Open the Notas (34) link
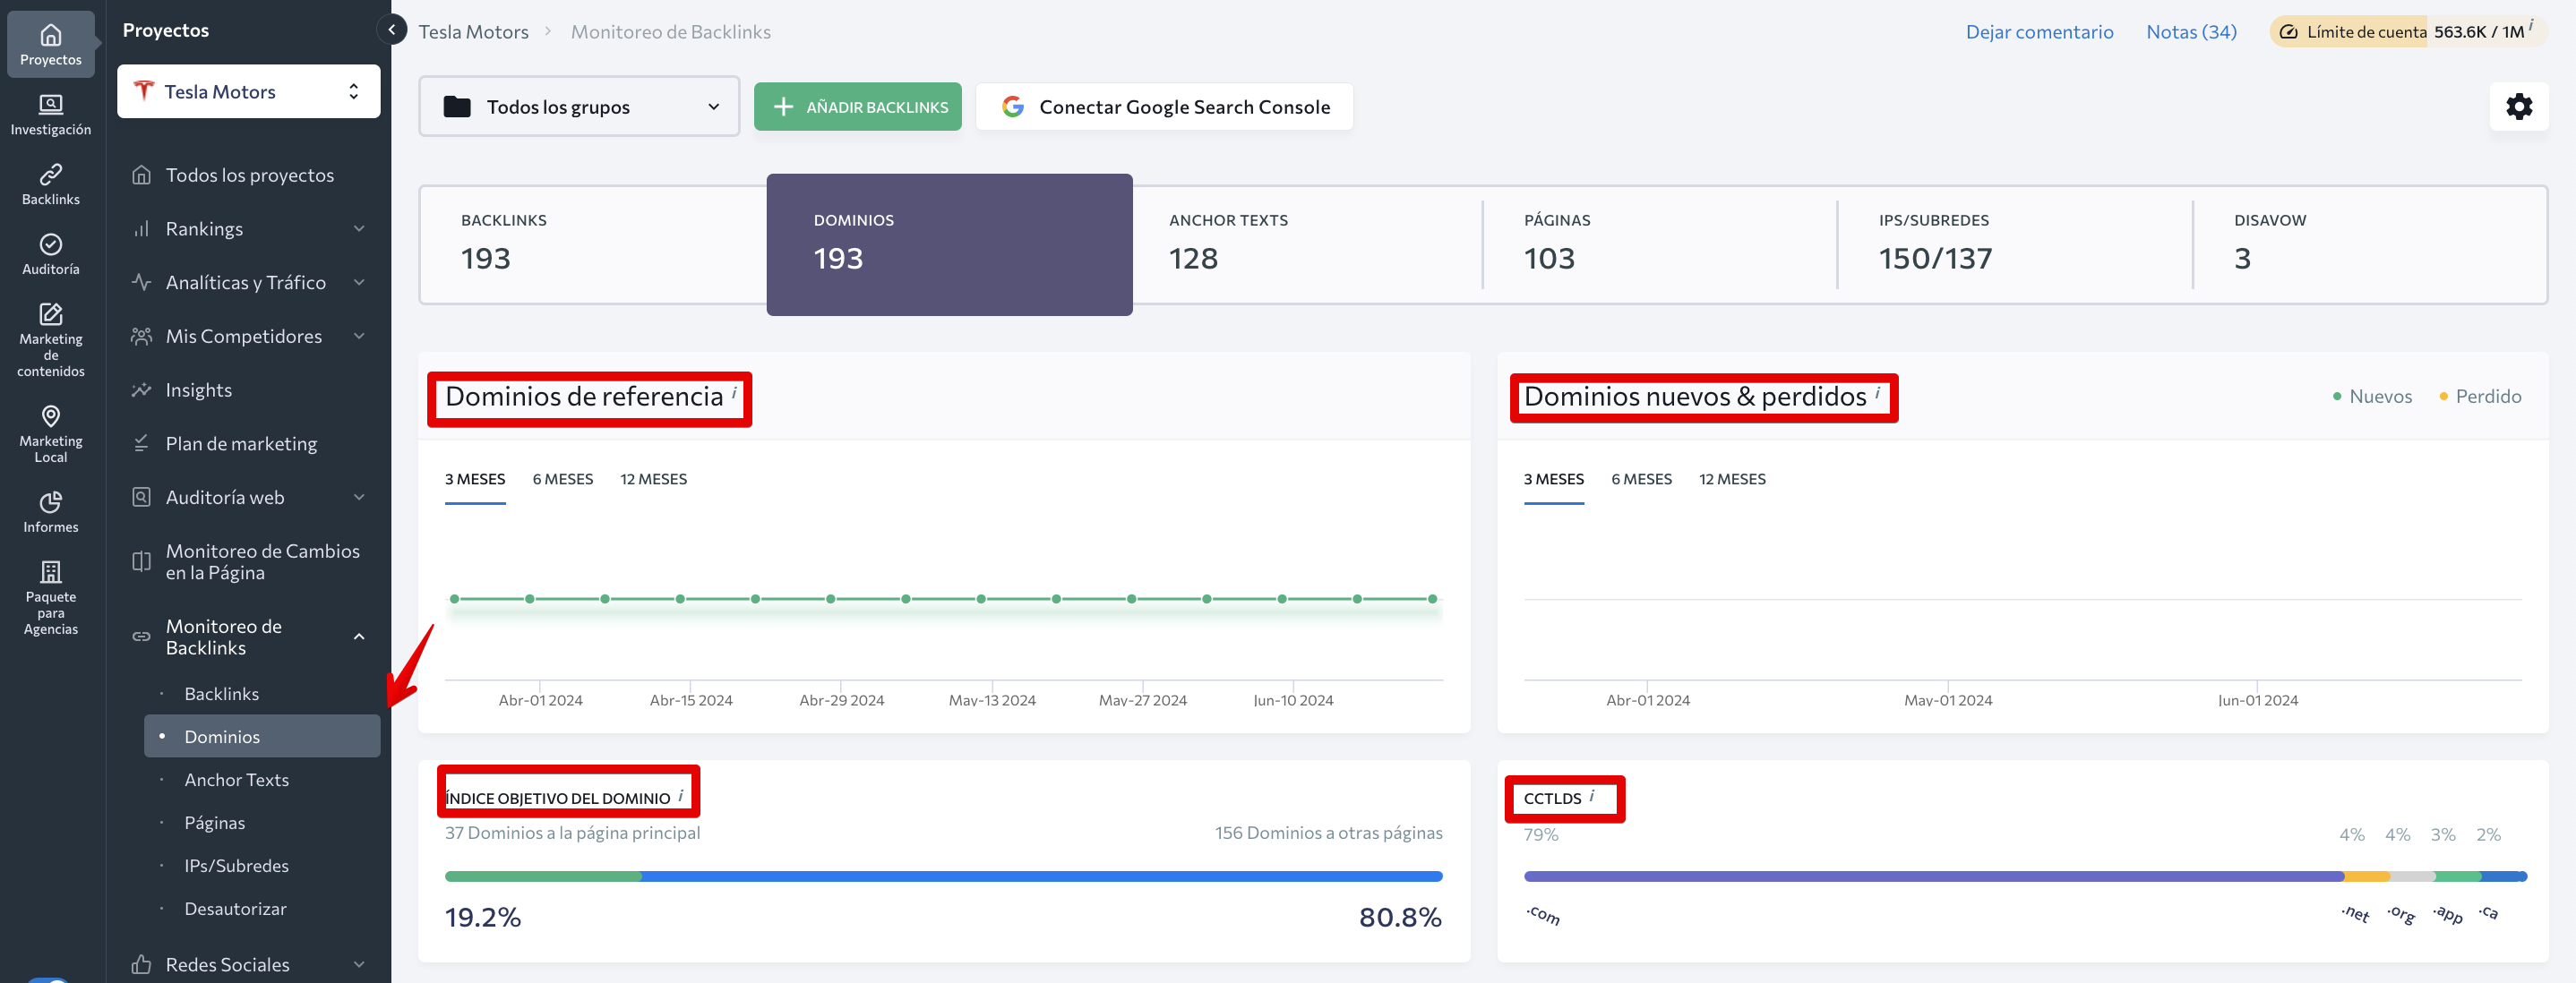The width and height of the screenshot is (2576, 983). pyautogui.click(x=2191, y=32)
